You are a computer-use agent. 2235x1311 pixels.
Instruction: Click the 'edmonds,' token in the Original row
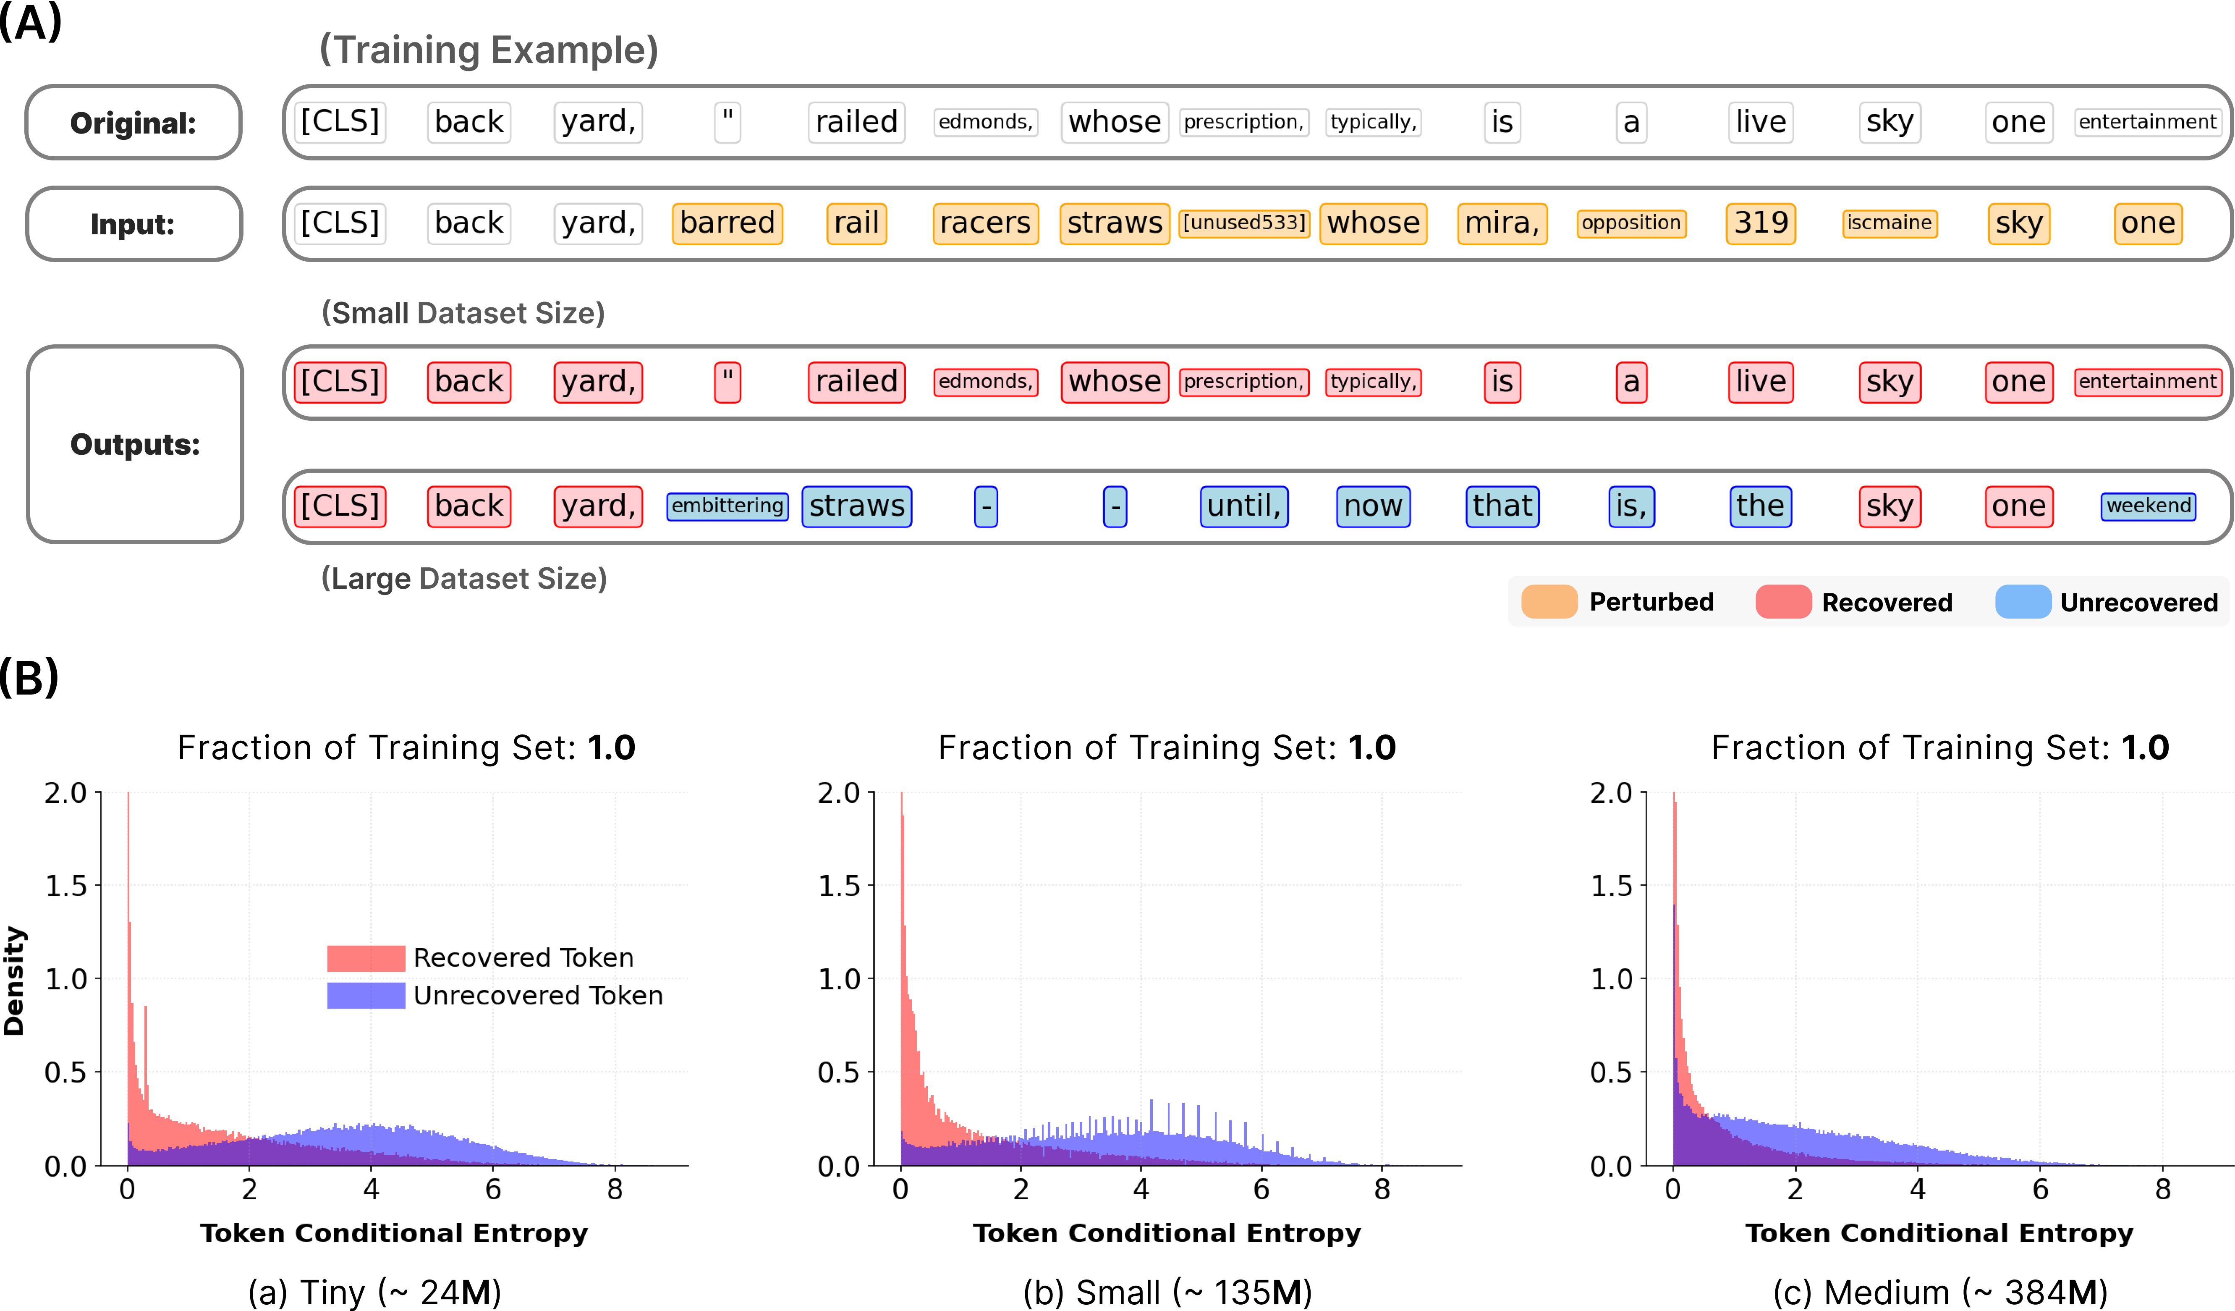point(985,121)
